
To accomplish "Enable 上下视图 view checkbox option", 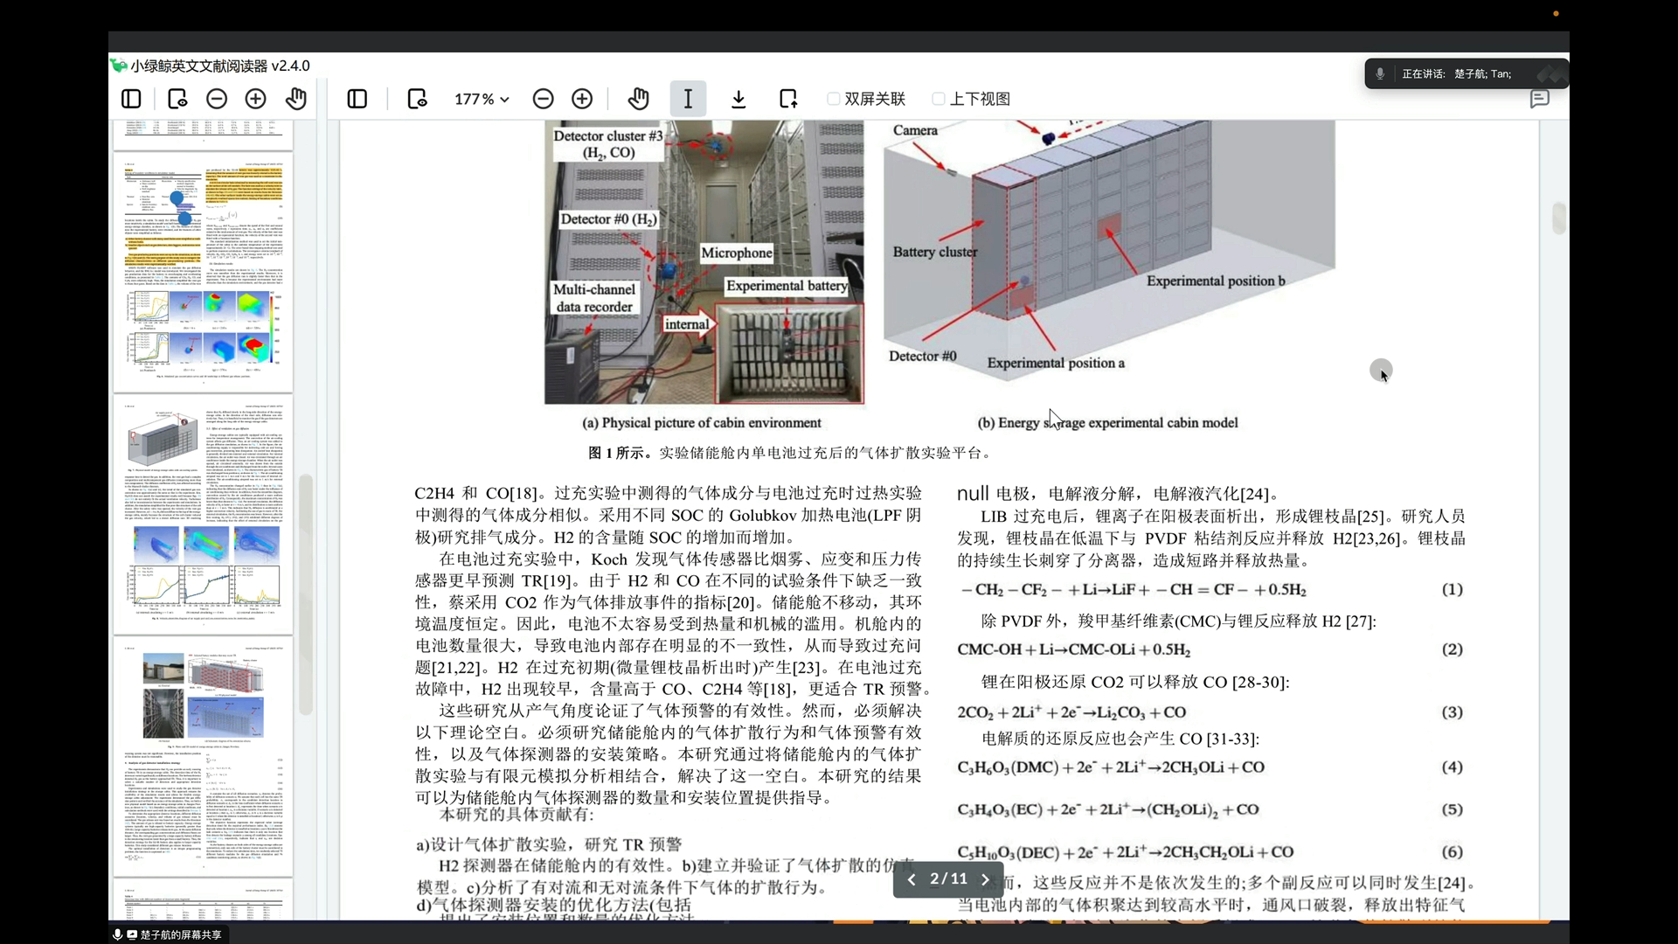I will (x=940, y=98).
